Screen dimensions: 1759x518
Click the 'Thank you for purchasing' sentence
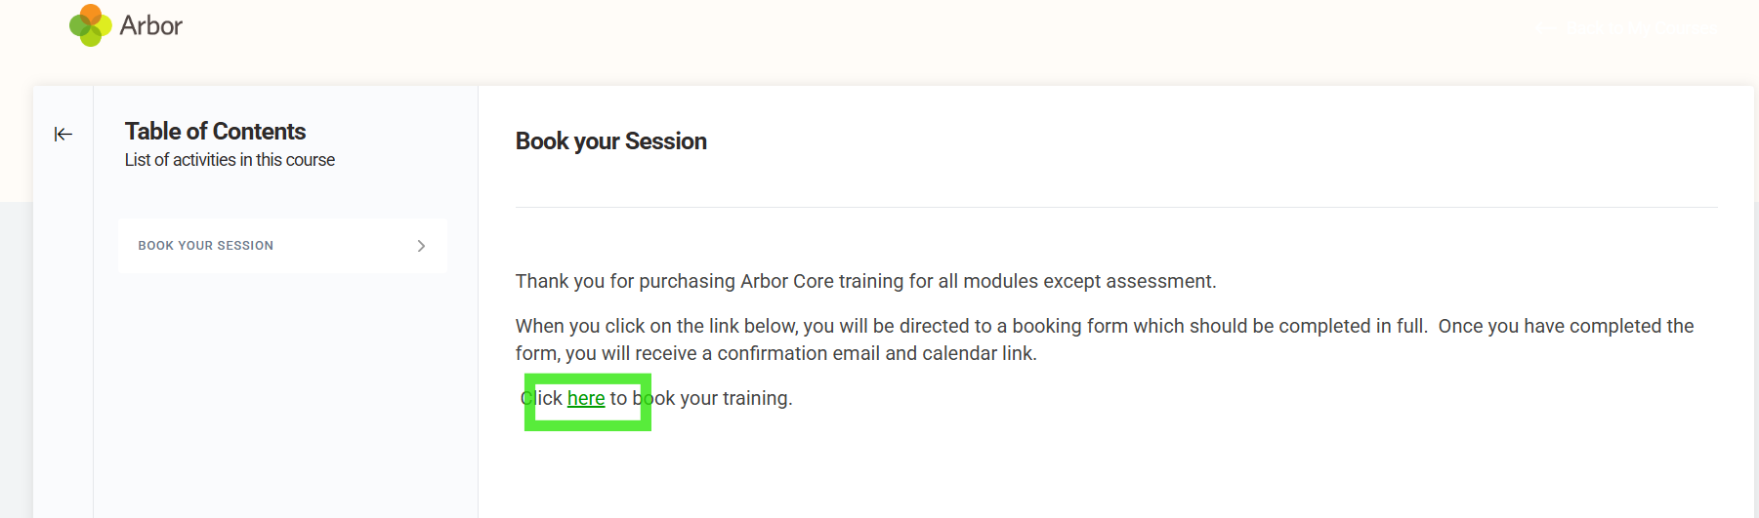pyautogui.click(x=865, y=281)
